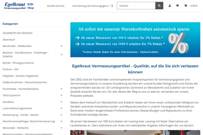This screenshot has width=203, height=135.
Task: Open Fallplatte - leichtes Fallgewicht category
Action: pos(21,76)
